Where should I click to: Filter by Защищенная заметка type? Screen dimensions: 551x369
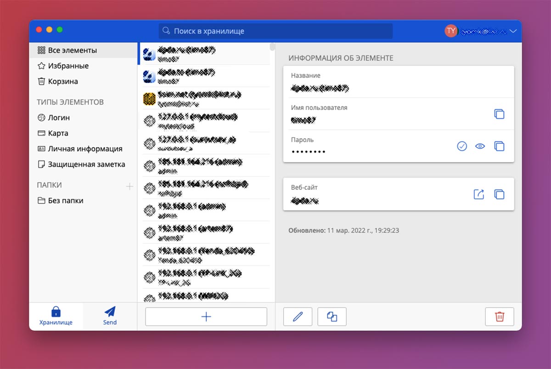(x=86, y=164)
